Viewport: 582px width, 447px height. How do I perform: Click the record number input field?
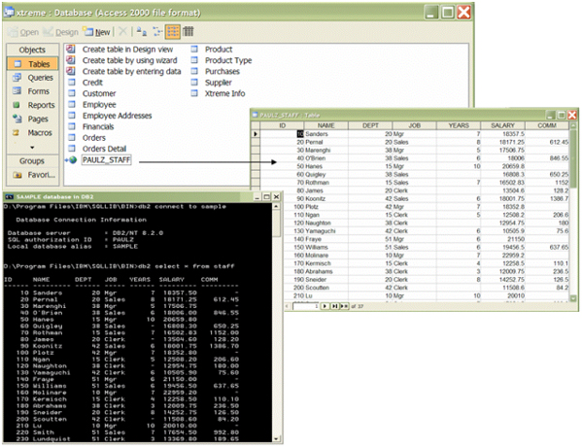point(306,306)
